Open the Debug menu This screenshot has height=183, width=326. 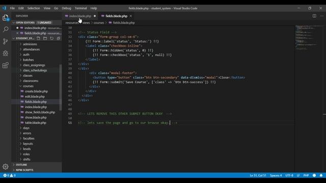pos(67,8)
